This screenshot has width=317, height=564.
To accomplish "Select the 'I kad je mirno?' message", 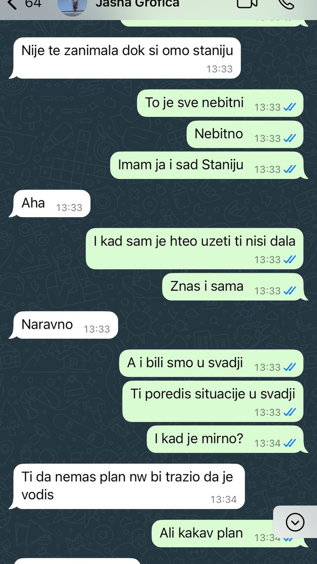I will tap(225, 439).
